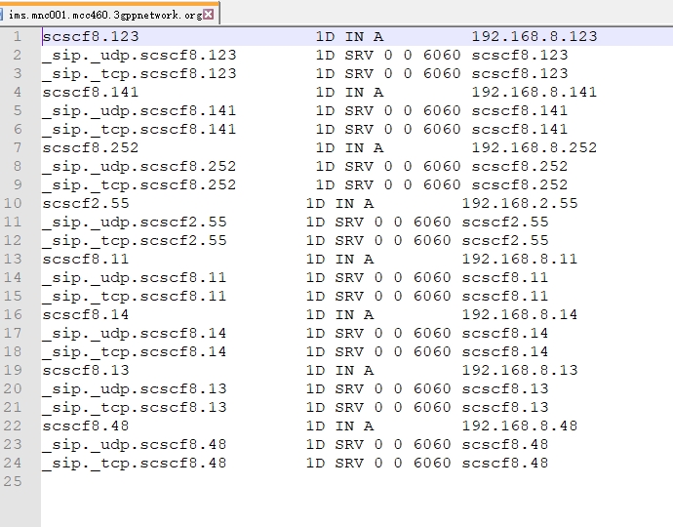Click line number 10 in the margin
The image size is (673, 527).
(14, 204)
